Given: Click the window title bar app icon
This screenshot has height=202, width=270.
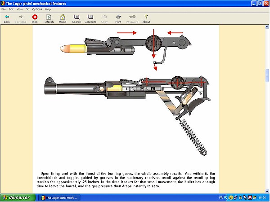Looking at the screenshot, I should pos(3,4).
